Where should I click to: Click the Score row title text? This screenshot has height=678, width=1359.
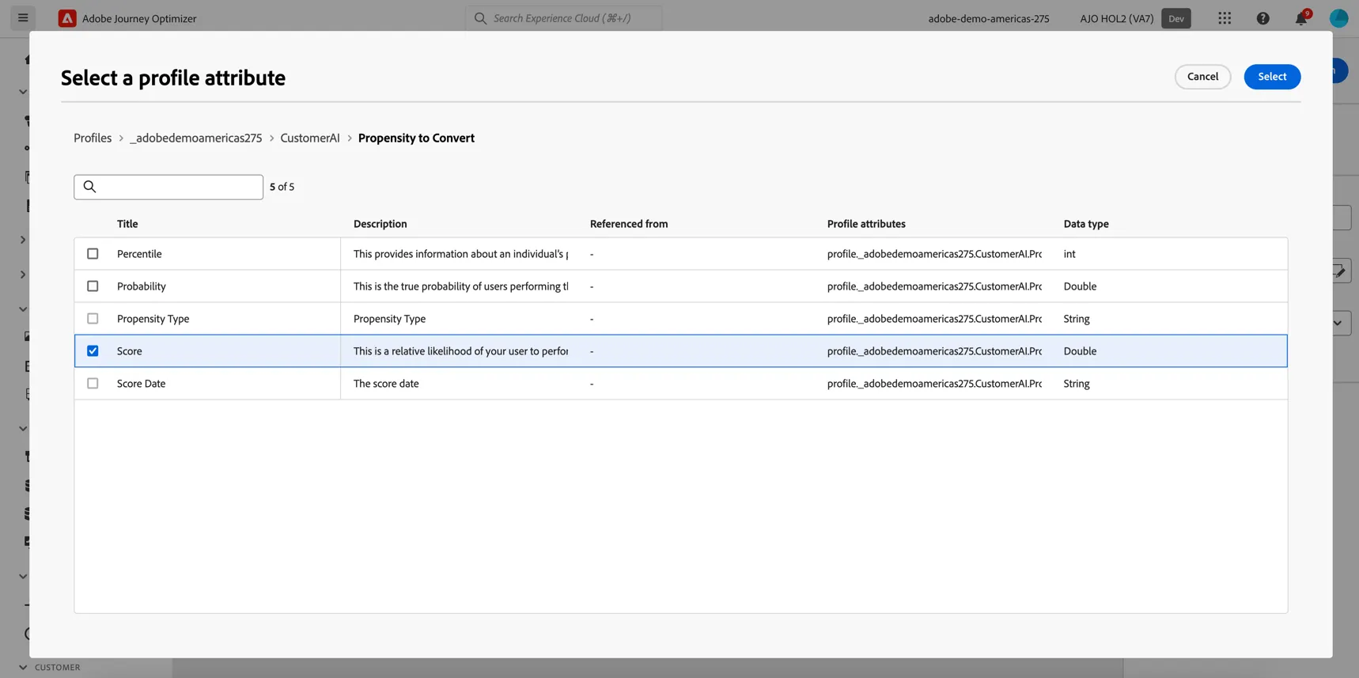tap(130, 351)
